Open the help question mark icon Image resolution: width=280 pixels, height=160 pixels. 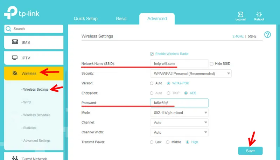pos(267,35)
